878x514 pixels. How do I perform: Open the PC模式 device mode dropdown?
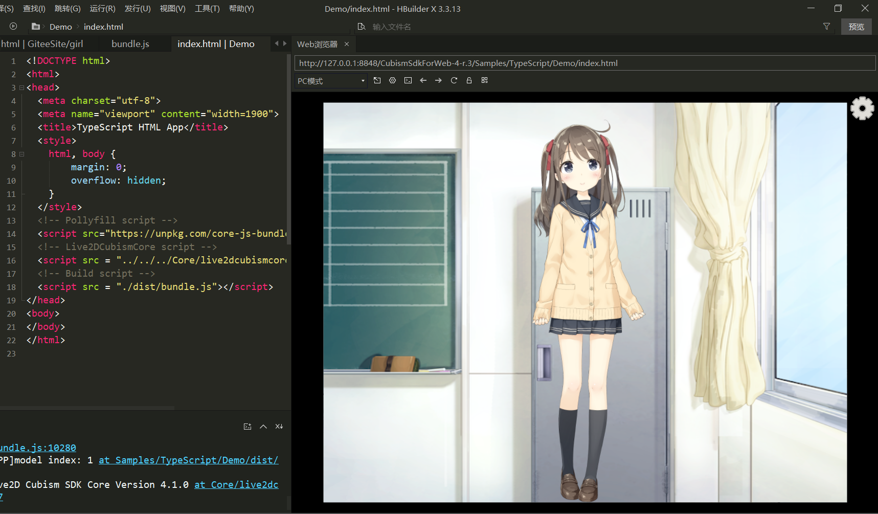(x=331, y=81)
